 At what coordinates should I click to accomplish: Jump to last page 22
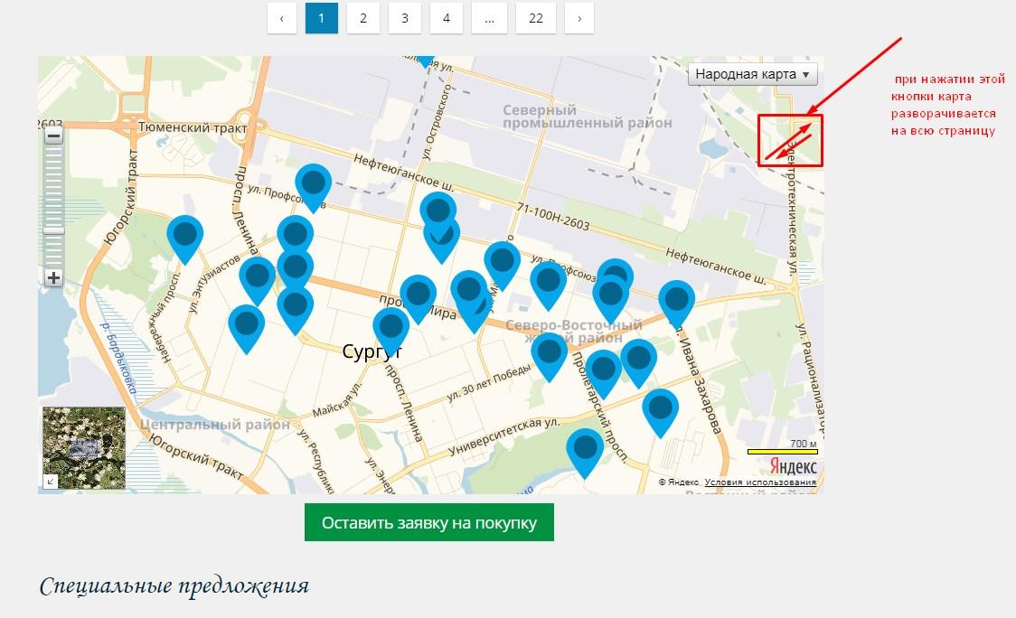pyautogui.click(x=535, y=17)
